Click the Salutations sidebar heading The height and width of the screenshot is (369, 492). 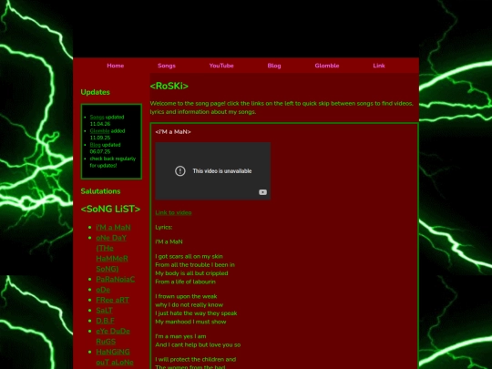(100, 191)
